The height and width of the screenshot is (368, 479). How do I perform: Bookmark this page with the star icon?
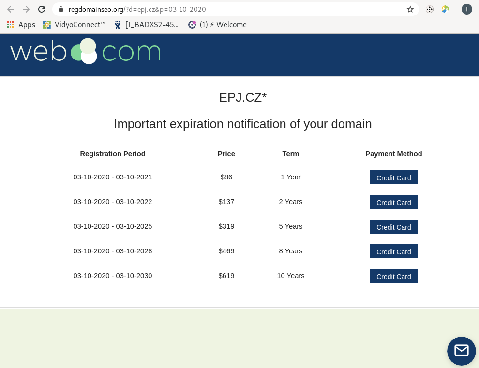pyautogui.click(x=410, y=9)
